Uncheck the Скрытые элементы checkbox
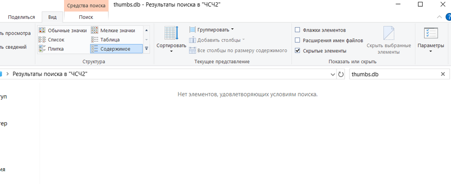The width and height of the screenshot is (451, 184). (x=298, y=51)
